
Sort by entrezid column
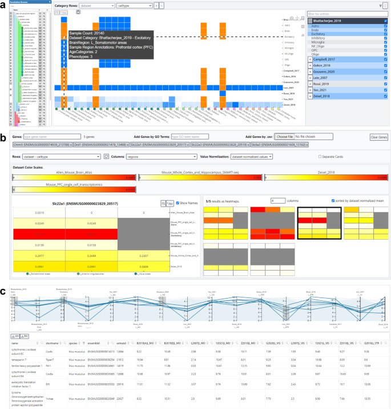coord(128,343)
